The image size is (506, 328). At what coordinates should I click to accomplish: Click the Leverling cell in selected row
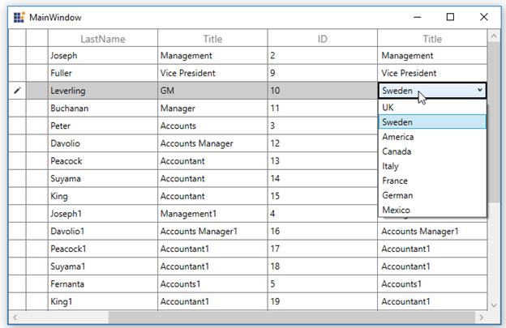point(103,91)
